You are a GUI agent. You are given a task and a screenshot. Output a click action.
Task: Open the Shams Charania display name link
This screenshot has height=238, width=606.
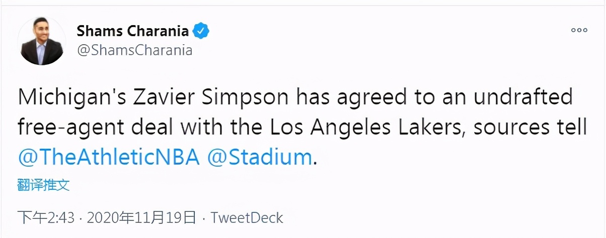[133, 31]
